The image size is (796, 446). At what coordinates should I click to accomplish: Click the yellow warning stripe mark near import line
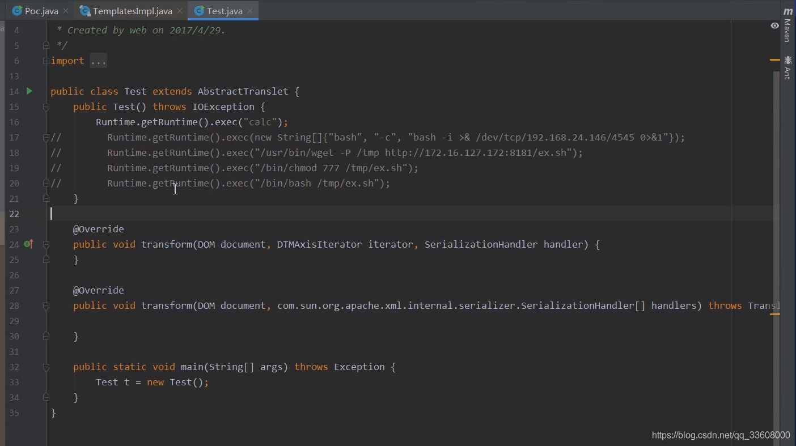coord(775,60)
